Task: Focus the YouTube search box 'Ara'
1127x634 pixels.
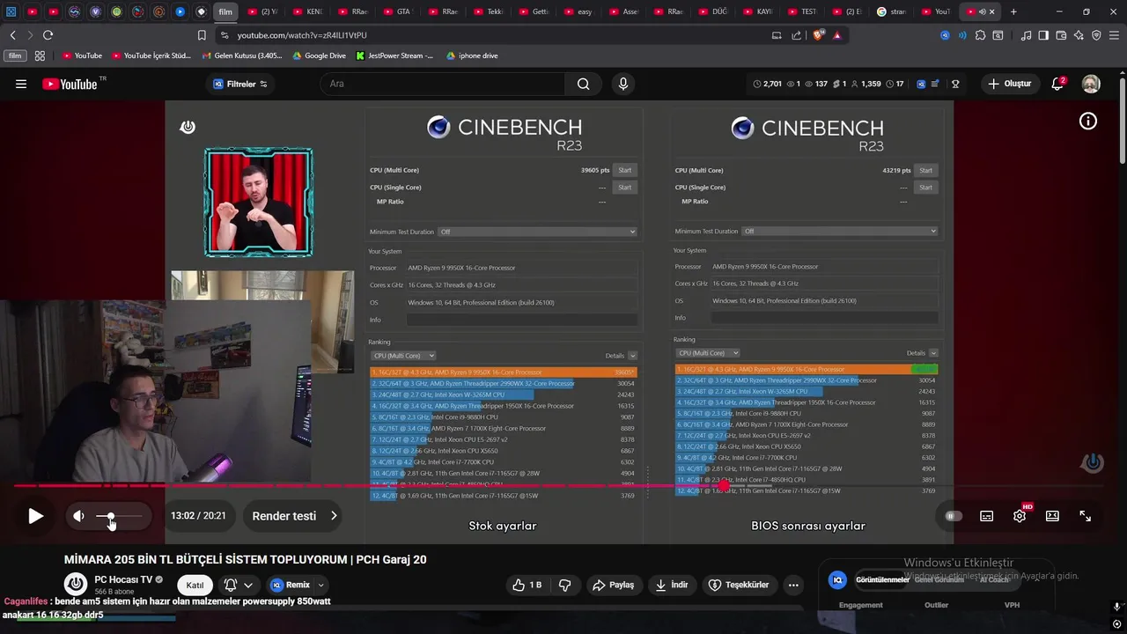Action: (x=443, y=84)
